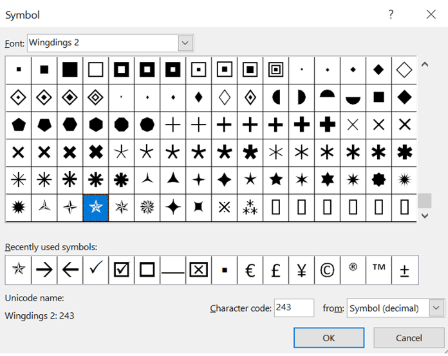Expand the 'from' encoding dropdown
The width and height of the screenshot is (448, 356).
point(436,308)
